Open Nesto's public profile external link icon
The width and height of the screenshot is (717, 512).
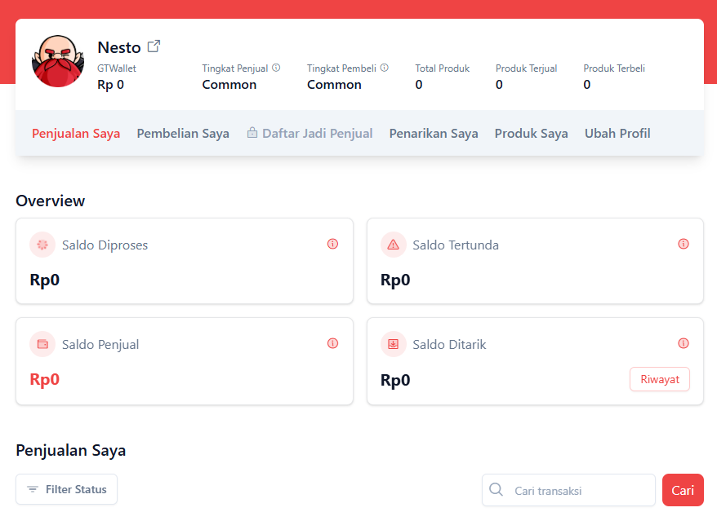click(x=154, y=46)
